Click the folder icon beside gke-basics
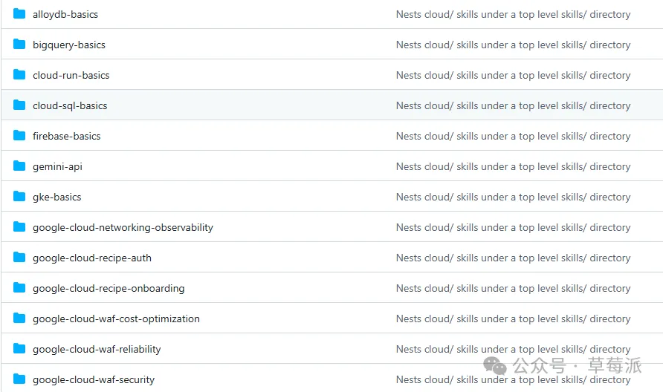This screenshot has width=663, height=392. [x=19, y=197]
